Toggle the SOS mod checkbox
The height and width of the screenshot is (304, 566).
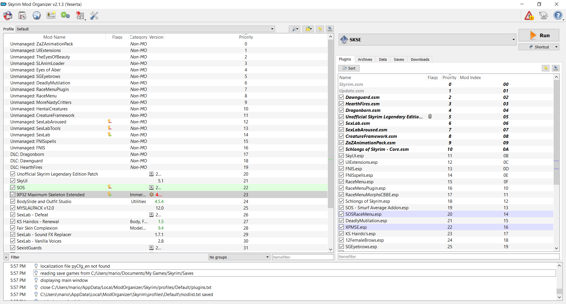tap(13, 187)
